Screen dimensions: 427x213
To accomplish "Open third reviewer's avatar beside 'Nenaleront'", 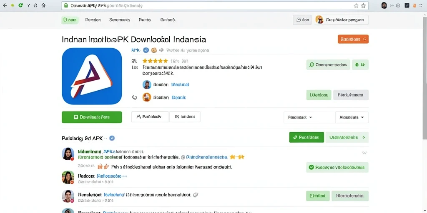I will point(68,196).
